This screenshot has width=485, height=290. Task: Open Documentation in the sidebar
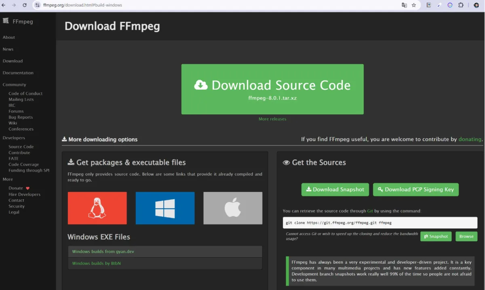(x=18, y=73)
